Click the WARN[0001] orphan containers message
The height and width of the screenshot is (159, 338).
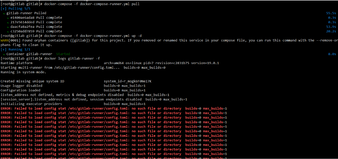coord(169,43)
